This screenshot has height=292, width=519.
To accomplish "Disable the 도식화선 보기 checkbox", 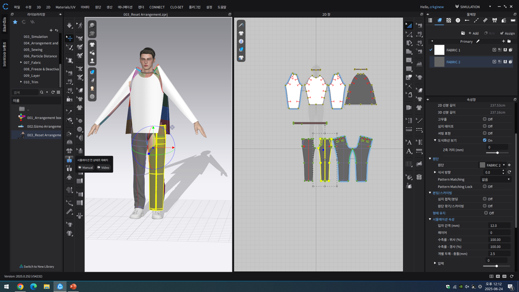I will [x=485, y=140].
